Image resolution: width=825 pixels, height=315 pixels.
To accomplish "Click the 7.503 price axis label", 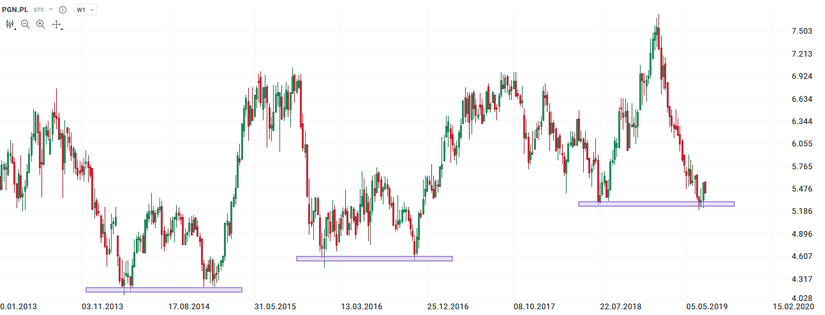I will pos(801,31).
